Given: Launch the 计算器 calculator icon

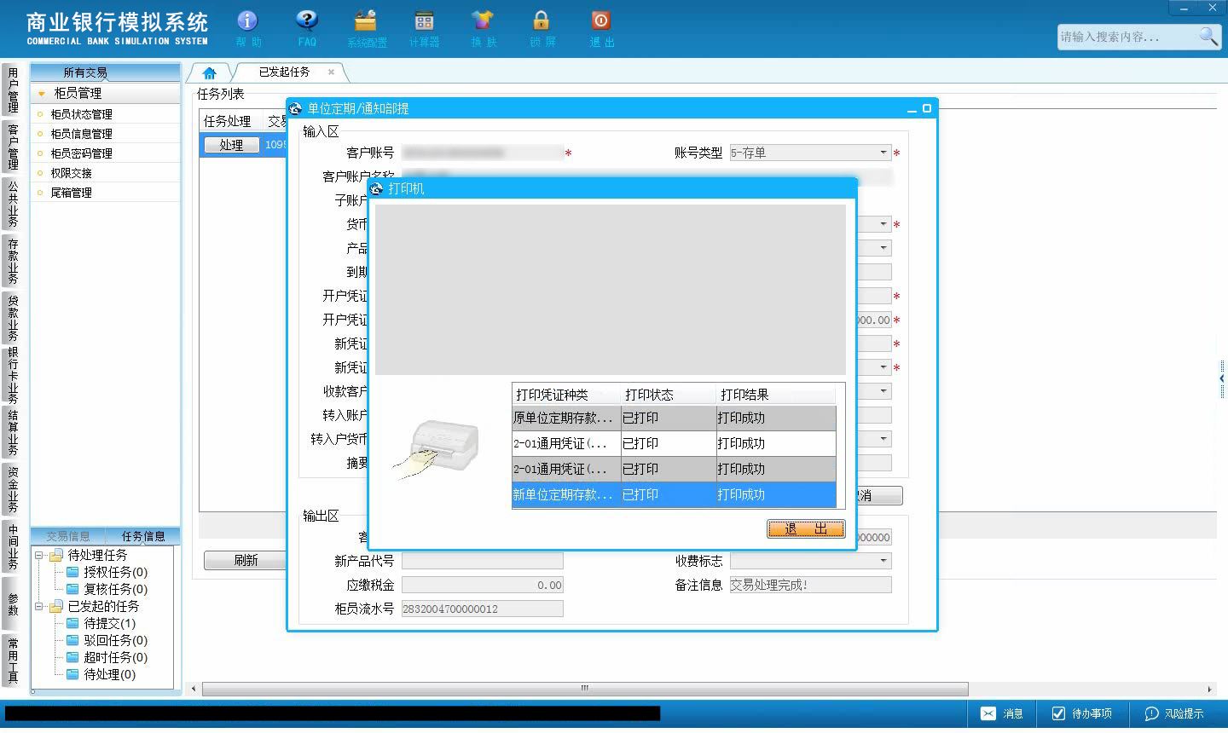Looking at the screenshot, I should (x=424, y=28).
